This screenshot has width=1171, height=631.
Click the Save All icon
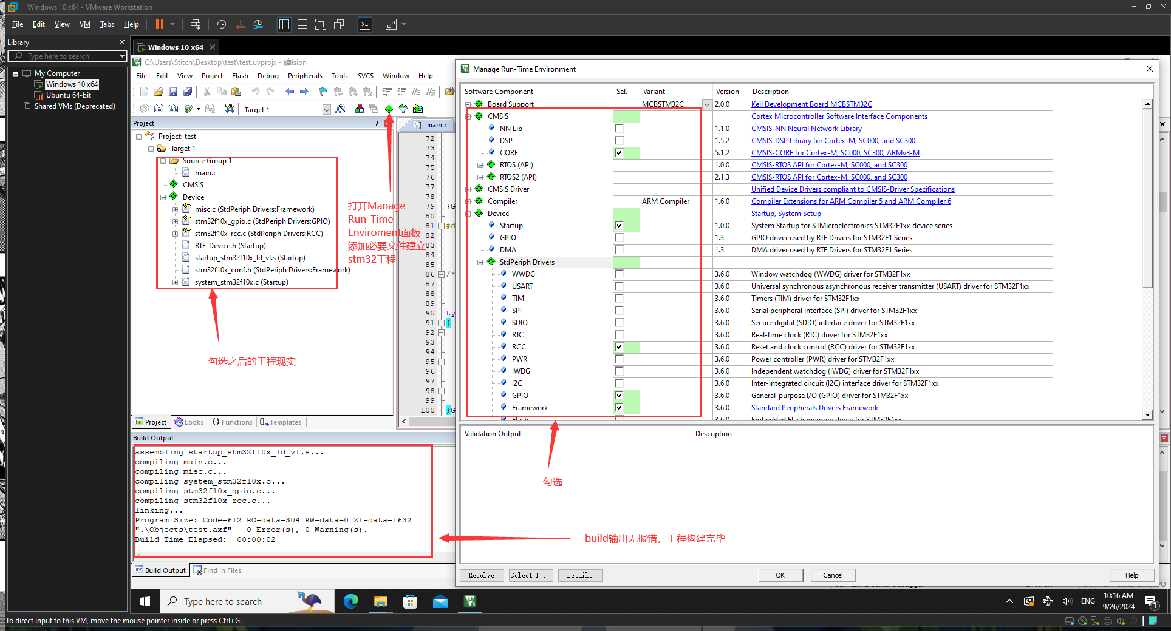click(x=188, y=92)
